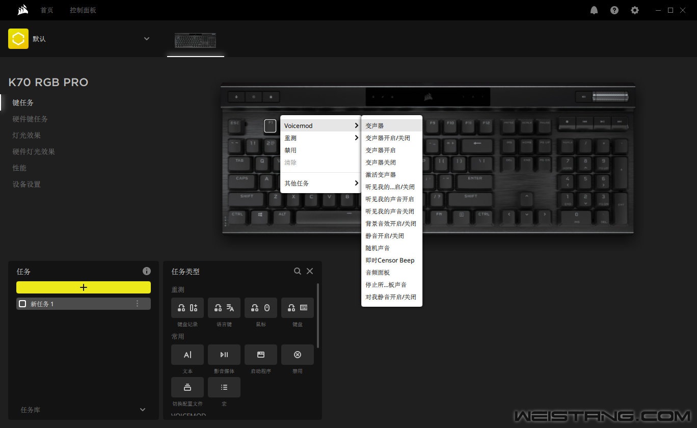The width and height of the screenshot is (697, 428).
Task: Choose the keyboard remap icon
Action: pyautogui.click(x=298, y=308)
